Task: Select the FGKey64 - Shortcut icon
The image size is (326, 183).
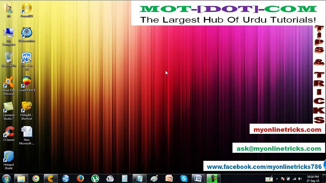Action: (x=26, y=111)
